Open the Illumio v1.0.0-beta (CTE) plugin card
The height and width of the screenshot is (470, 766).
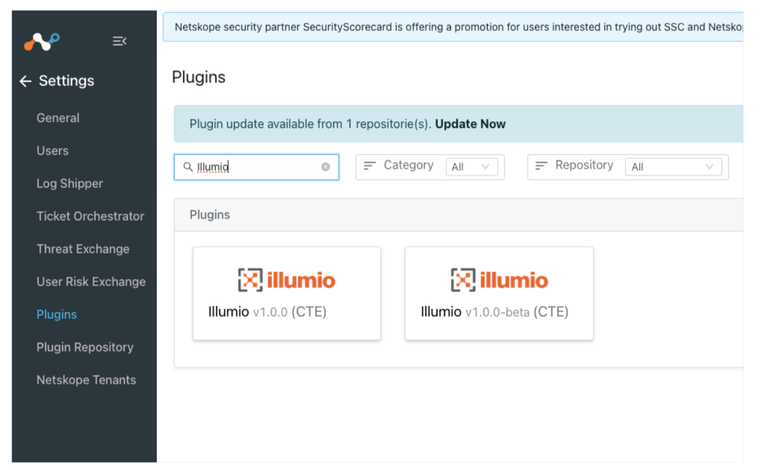pyautogui.click(x=499, y=293)
